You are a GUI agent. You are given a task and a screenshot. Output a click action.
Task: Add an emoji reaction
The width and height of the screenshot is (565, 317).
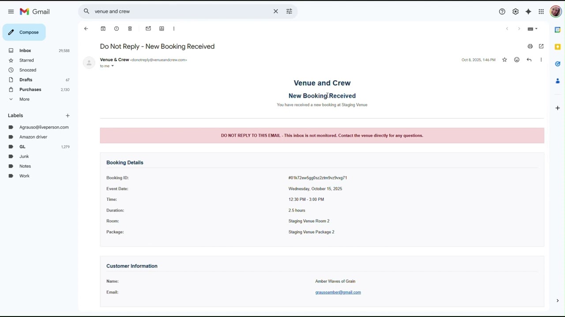coord(517,60)
